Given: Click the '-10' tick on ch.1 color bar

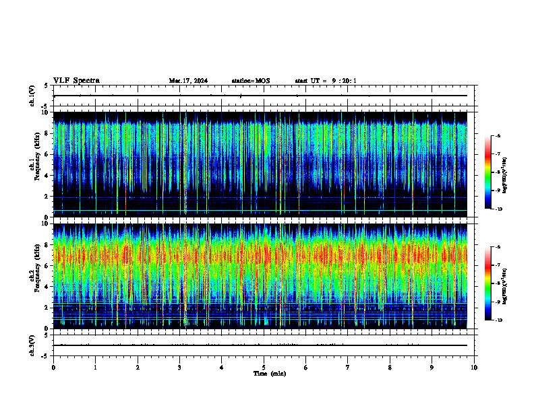Looking at the screenshot, I should 499,209.
